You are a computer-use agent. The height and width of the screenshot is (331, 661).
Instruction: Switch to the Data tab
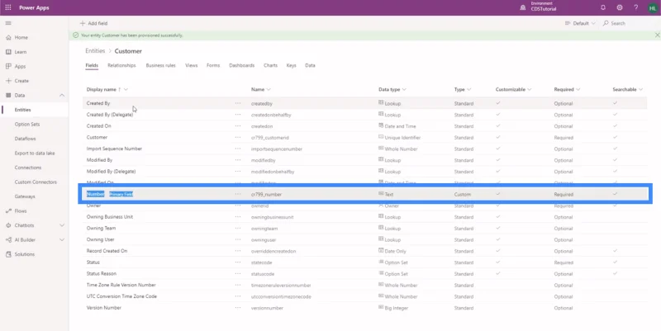[311, 66]
